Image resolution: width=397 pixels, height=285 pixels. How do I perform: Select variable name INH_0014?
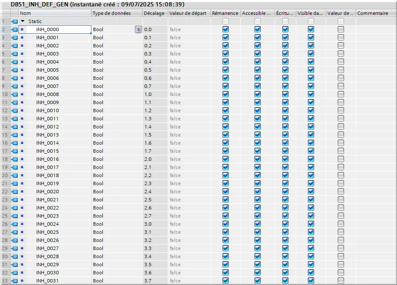[47, 143]
